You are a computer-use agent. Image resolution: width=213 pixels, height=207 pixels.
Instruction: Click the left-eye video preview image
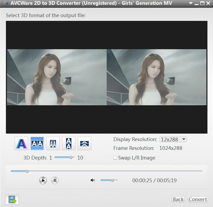pyautogui.click(x=57, y=77)
